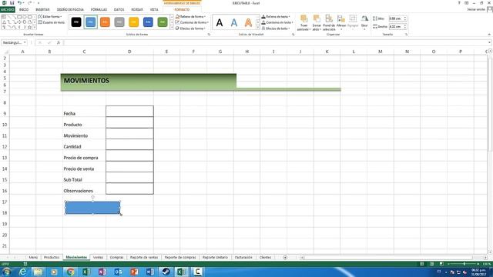The height and width of the screenshot is (277, 493).
Task: Apply the orange outlined WordArt style
Action: coord(248,22)
